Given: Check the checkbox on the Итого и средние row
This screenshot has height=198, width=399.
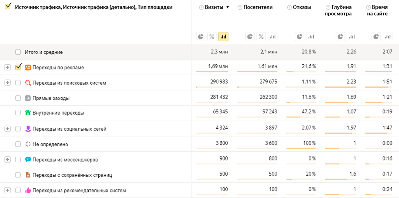Looking at the screenshot, I should tap(18, 52).
